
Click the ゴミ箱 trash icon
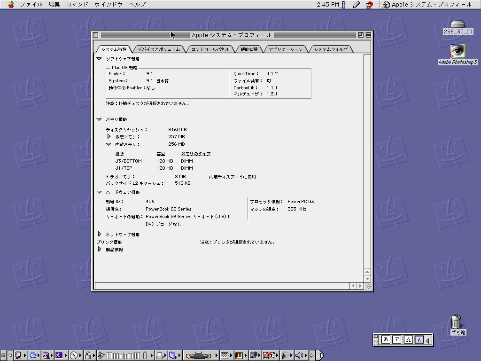coord(456,322)
